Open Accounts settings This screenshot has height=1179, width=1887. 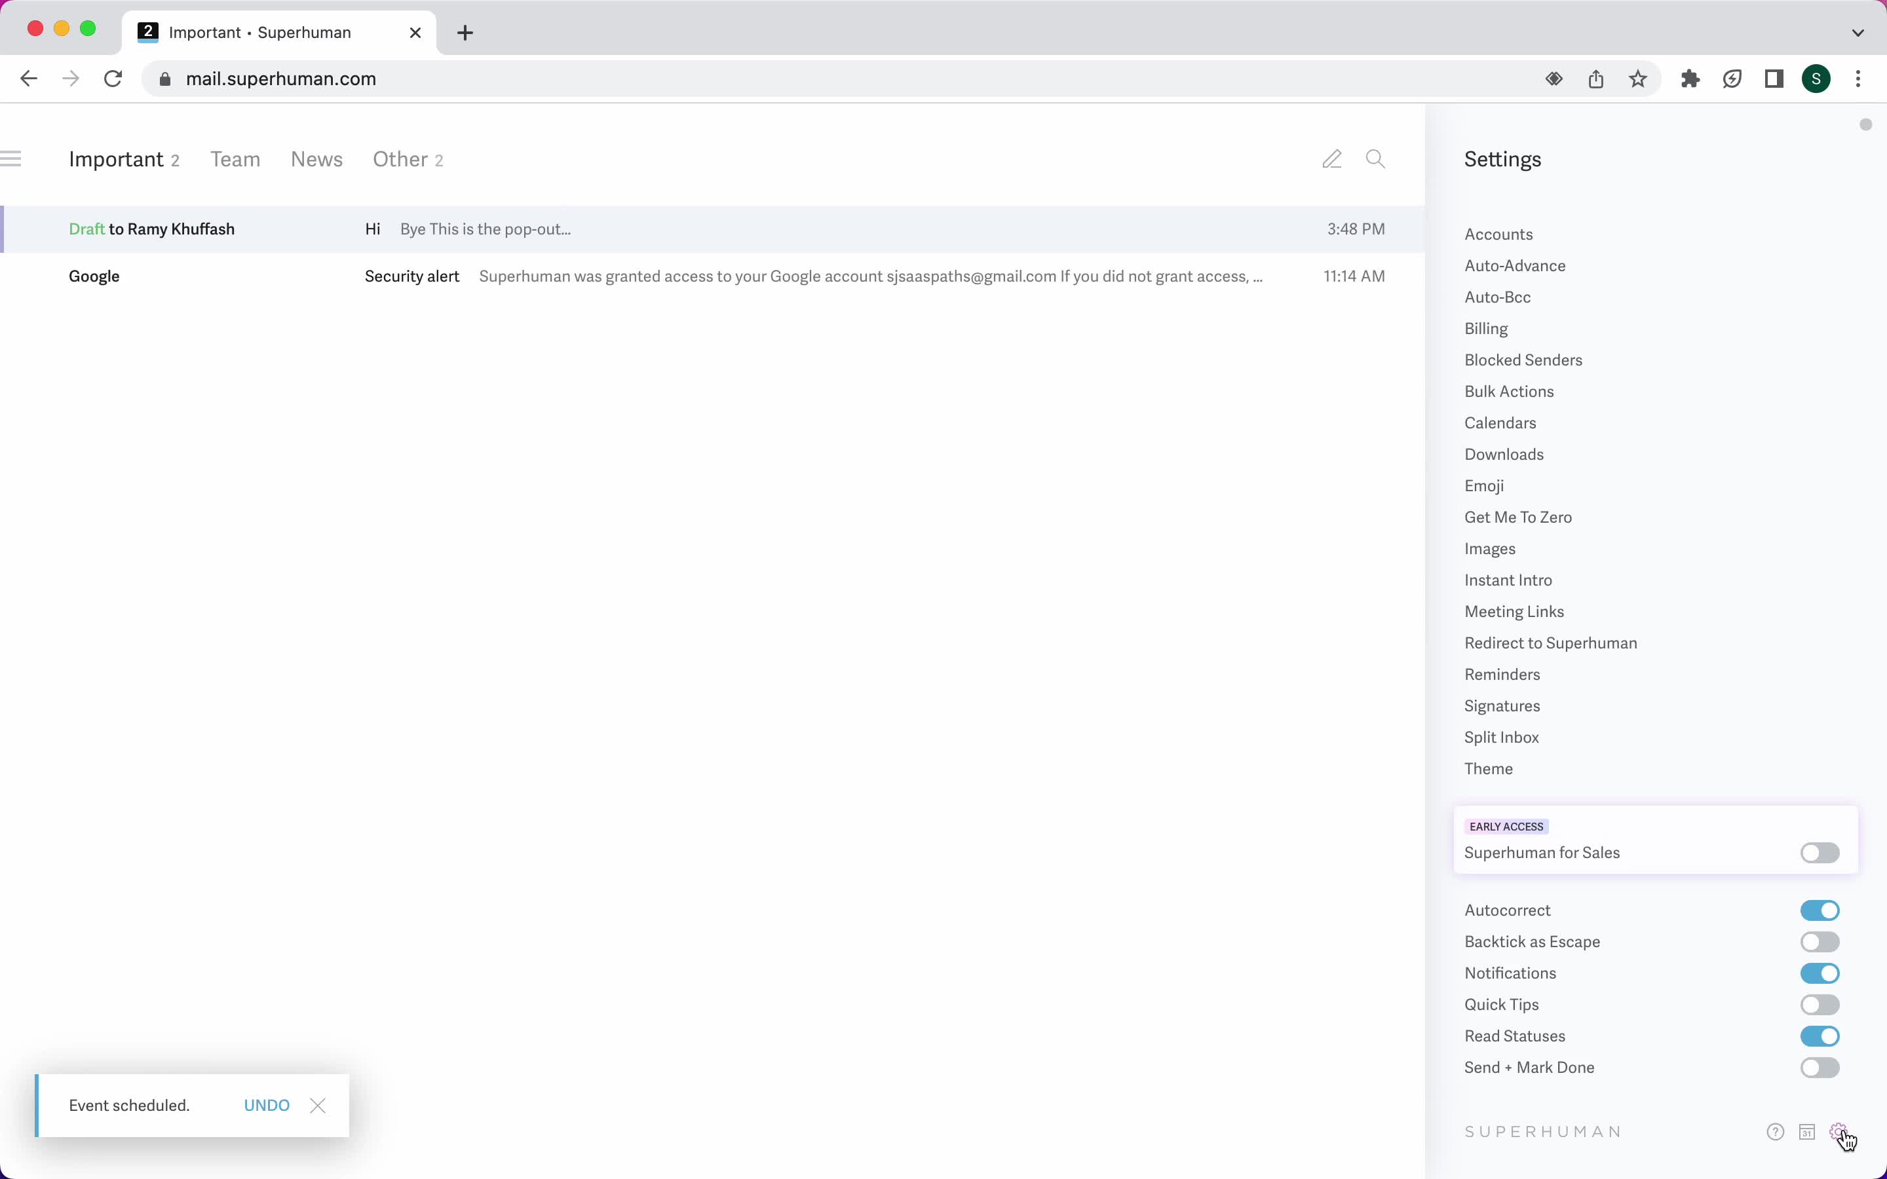coord(1498,234)
